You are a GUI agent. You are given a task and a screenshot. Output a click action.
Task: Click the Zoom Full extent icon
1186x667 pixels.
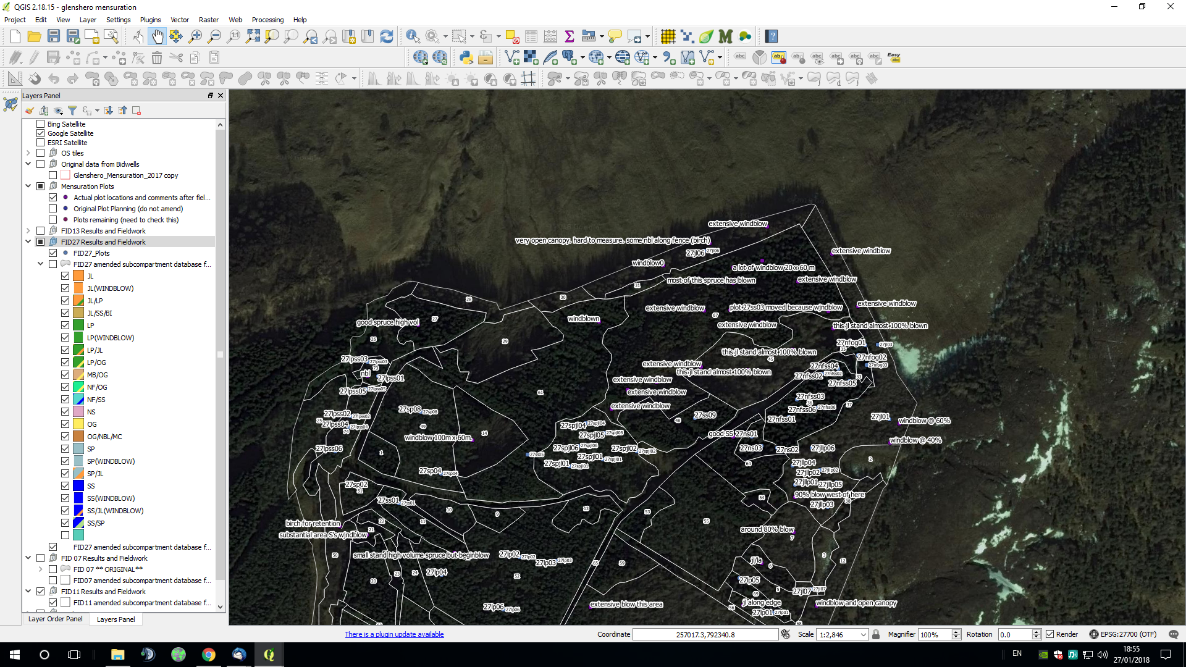(x=253, y=36)
